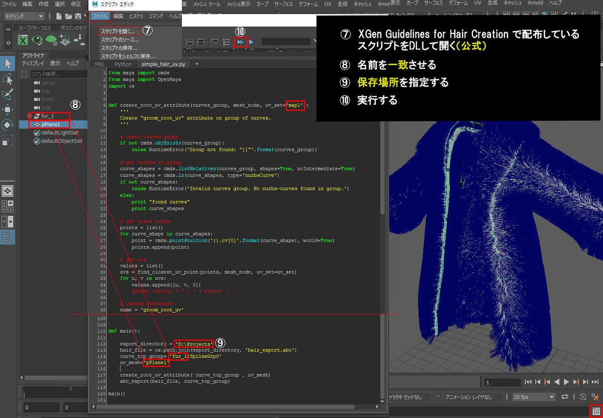Viewport: 603px width, 418px height.
Task: Click show history only layout icon
Action: (x=189, y=42)
